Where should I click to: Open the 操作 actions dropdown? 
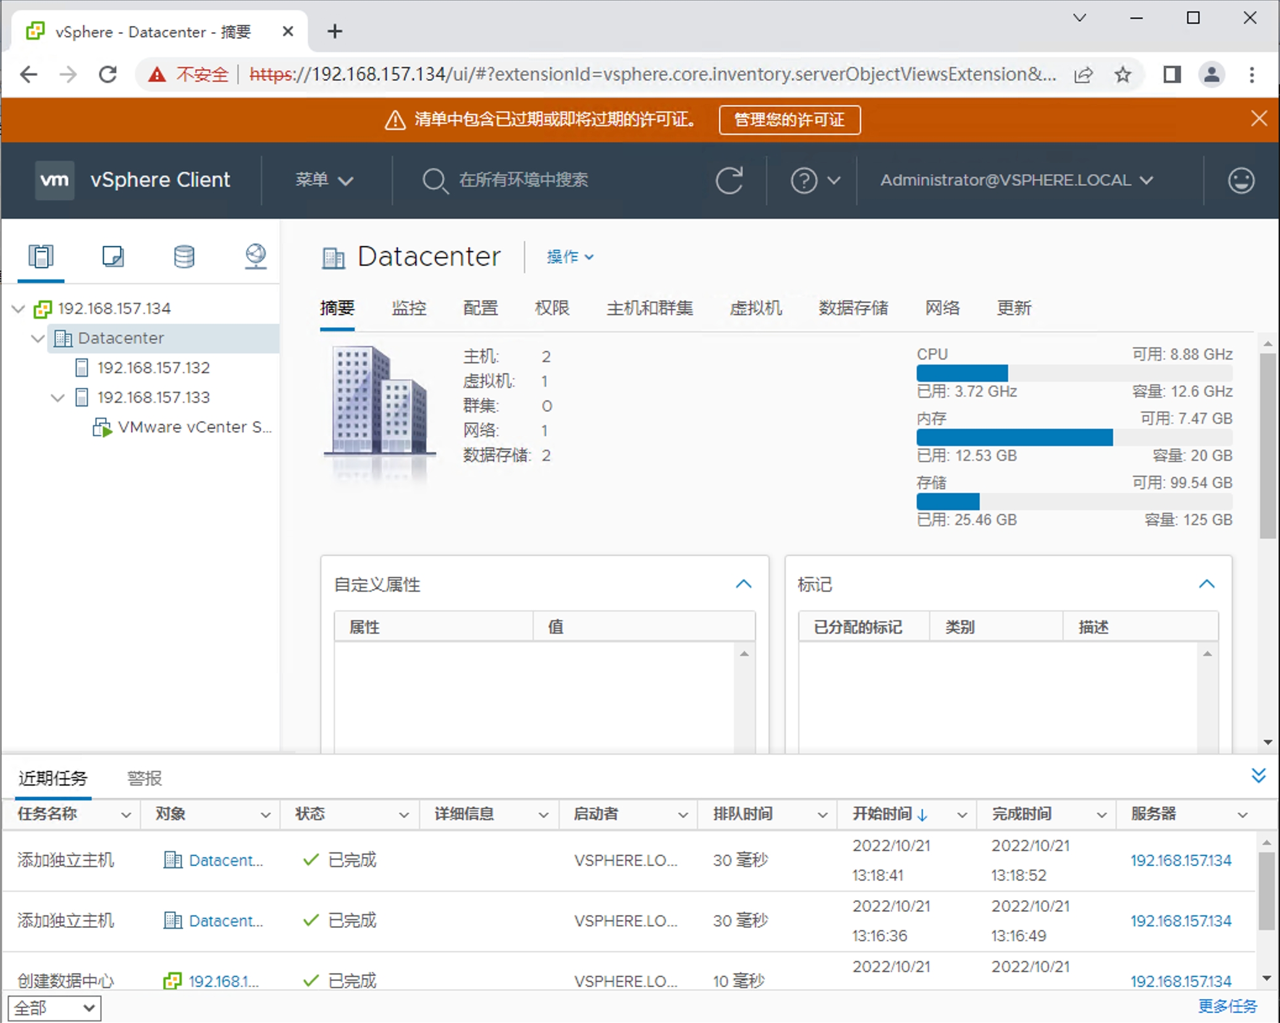tap(570, 257)
